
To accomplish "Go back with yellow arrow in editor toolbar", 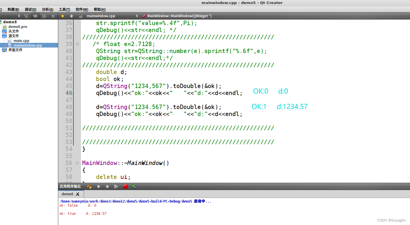I will pos(63,16).
